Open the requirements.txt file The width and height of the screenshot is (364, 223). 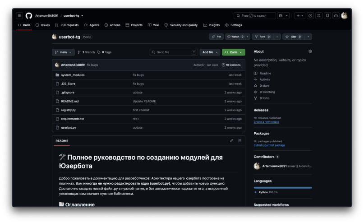click(x=73, y=119)
